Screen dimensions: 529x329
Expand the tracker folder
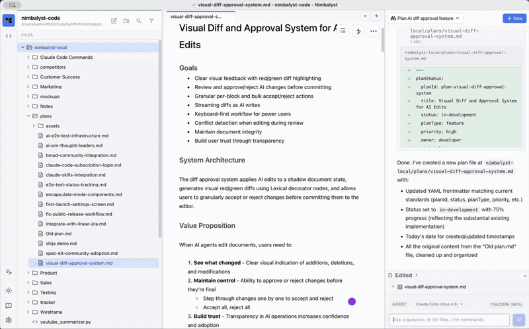click(x=28, y=303)
